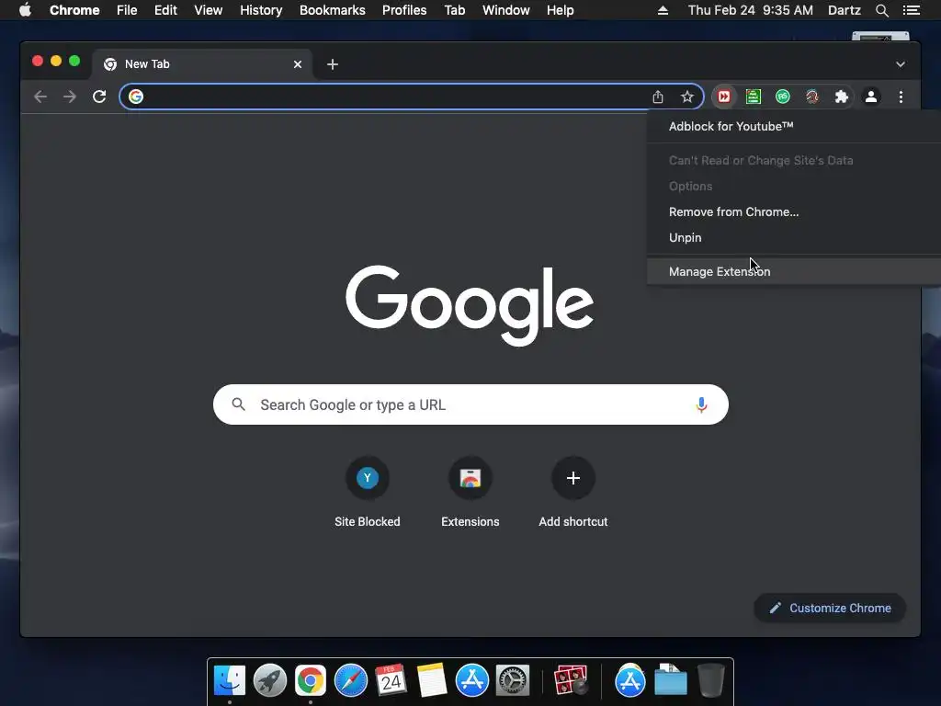Viewport: 941px width, 706px height.
Task: Click Chrome icon in the Dock
Action: (311, 680)
